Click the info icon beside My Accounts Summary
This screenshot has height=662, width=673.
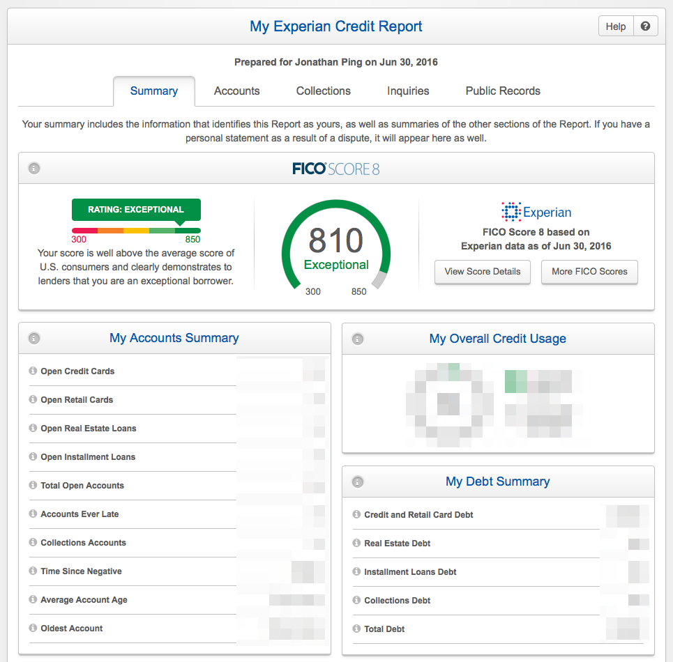pyautogui.click(x=34, y=338)
